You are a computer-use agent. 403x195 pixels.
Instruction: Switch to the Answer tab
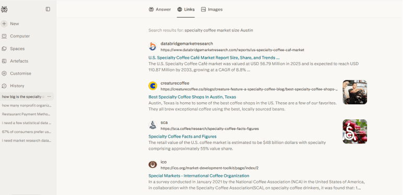[x=160, y=9]
